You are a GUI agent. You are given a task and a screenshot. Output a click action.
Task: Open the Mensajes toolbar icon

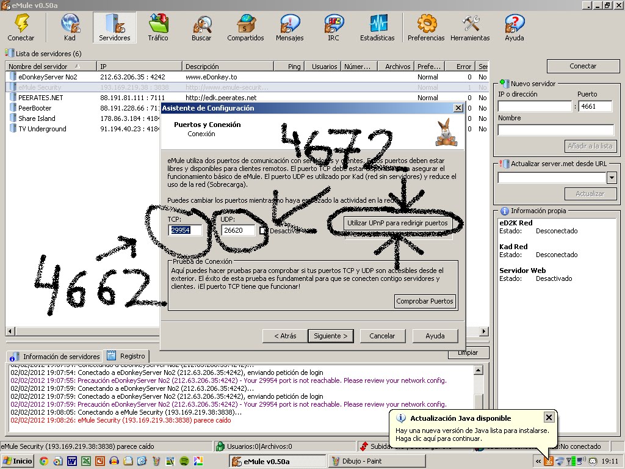point(290,27)
